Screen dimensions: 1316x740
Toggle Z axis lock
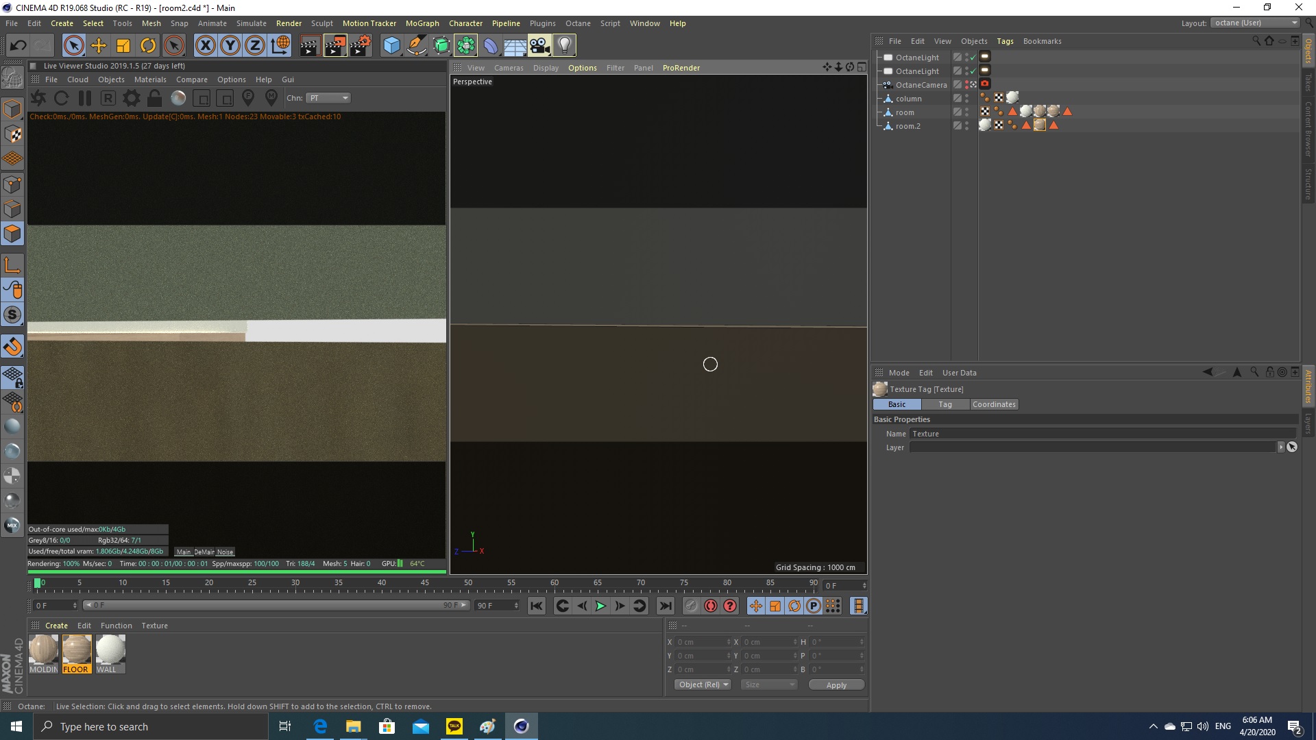(x=255, y=46)
